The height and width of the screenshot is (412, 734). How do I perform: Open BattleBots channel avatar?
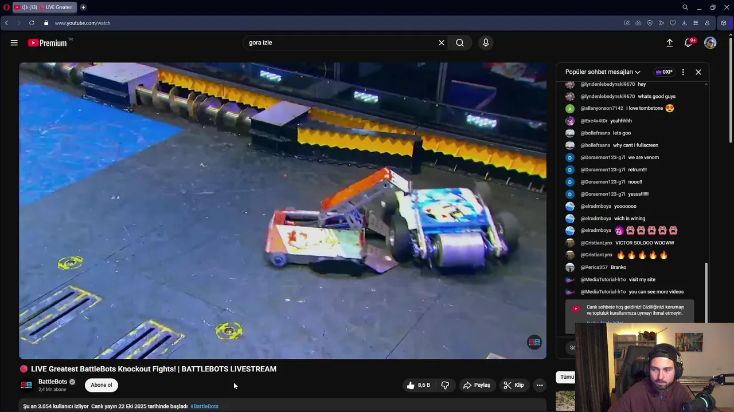pyautogui.click(x=26, y=385)
